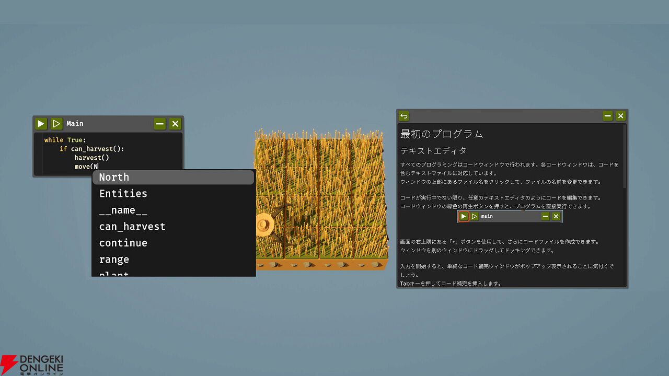Place the cursor on the harvest() code line
Image resolution: width=669 pixels, height=376 pixels.
[x=91, y=158]
